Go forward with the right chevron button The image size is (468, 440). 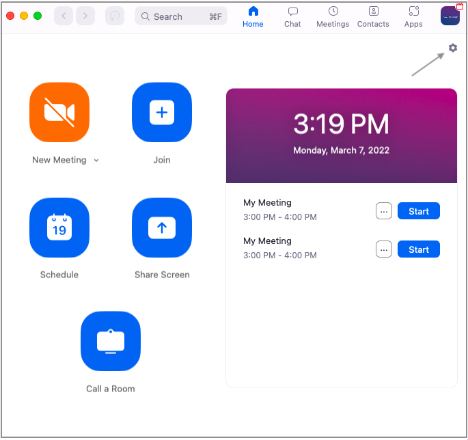coord(85,16)
